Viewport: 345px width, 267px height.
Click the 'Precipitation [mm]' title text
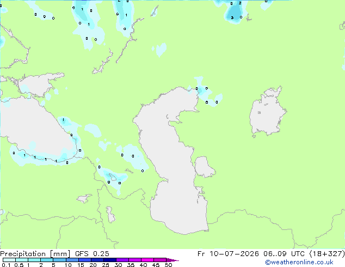tap(35, 254)
